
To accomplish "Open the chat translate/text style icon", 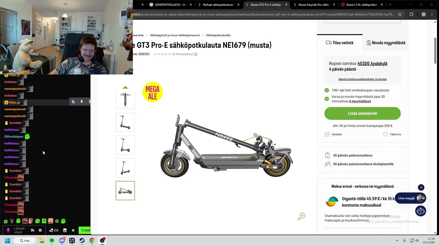I will (x=33, y=230).
